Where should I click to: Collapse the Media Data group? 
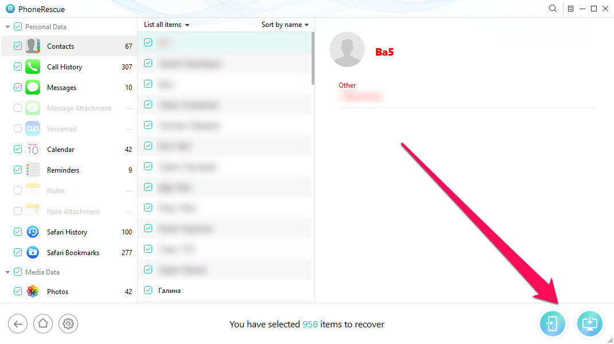tap(7, 272)
